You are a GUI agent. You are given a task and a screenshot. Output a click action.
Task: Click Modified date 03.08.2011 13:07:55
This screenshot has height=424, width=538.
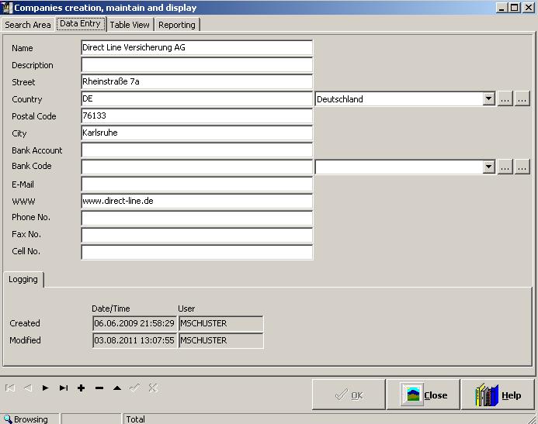click(x=134, y=340)
